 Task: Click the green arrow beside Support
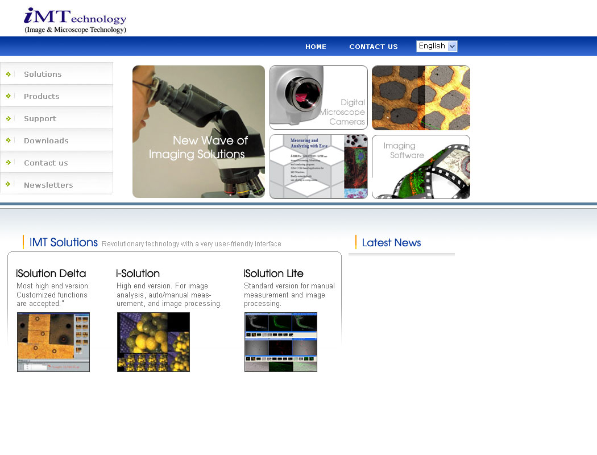click(8, 118)
